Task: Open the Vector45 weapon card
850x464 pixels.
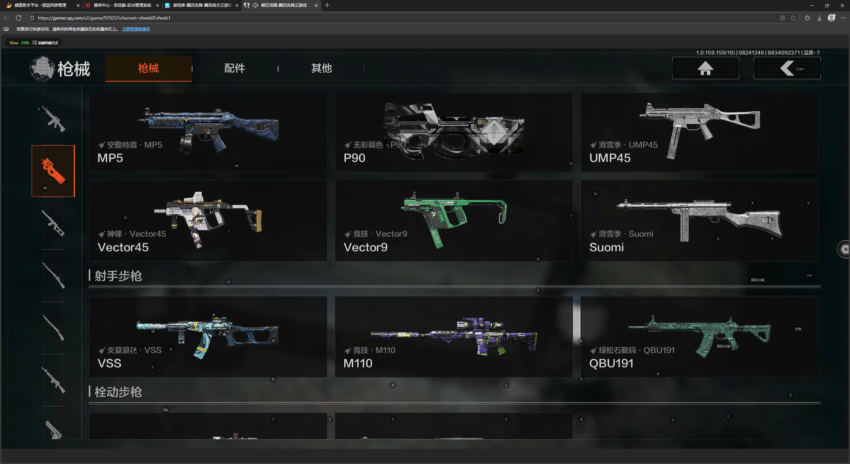Action: 208,221
